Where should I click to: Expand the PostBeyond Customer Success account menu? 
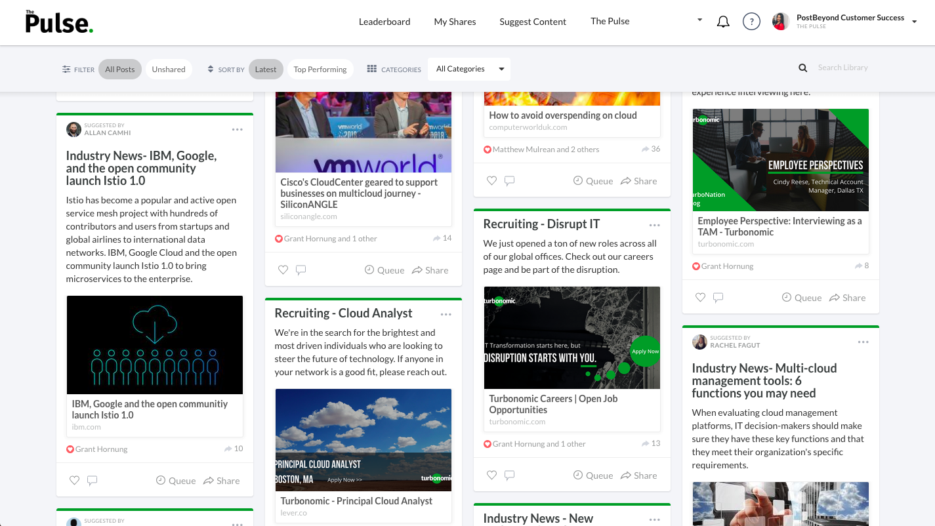click(x=915, y=22)
